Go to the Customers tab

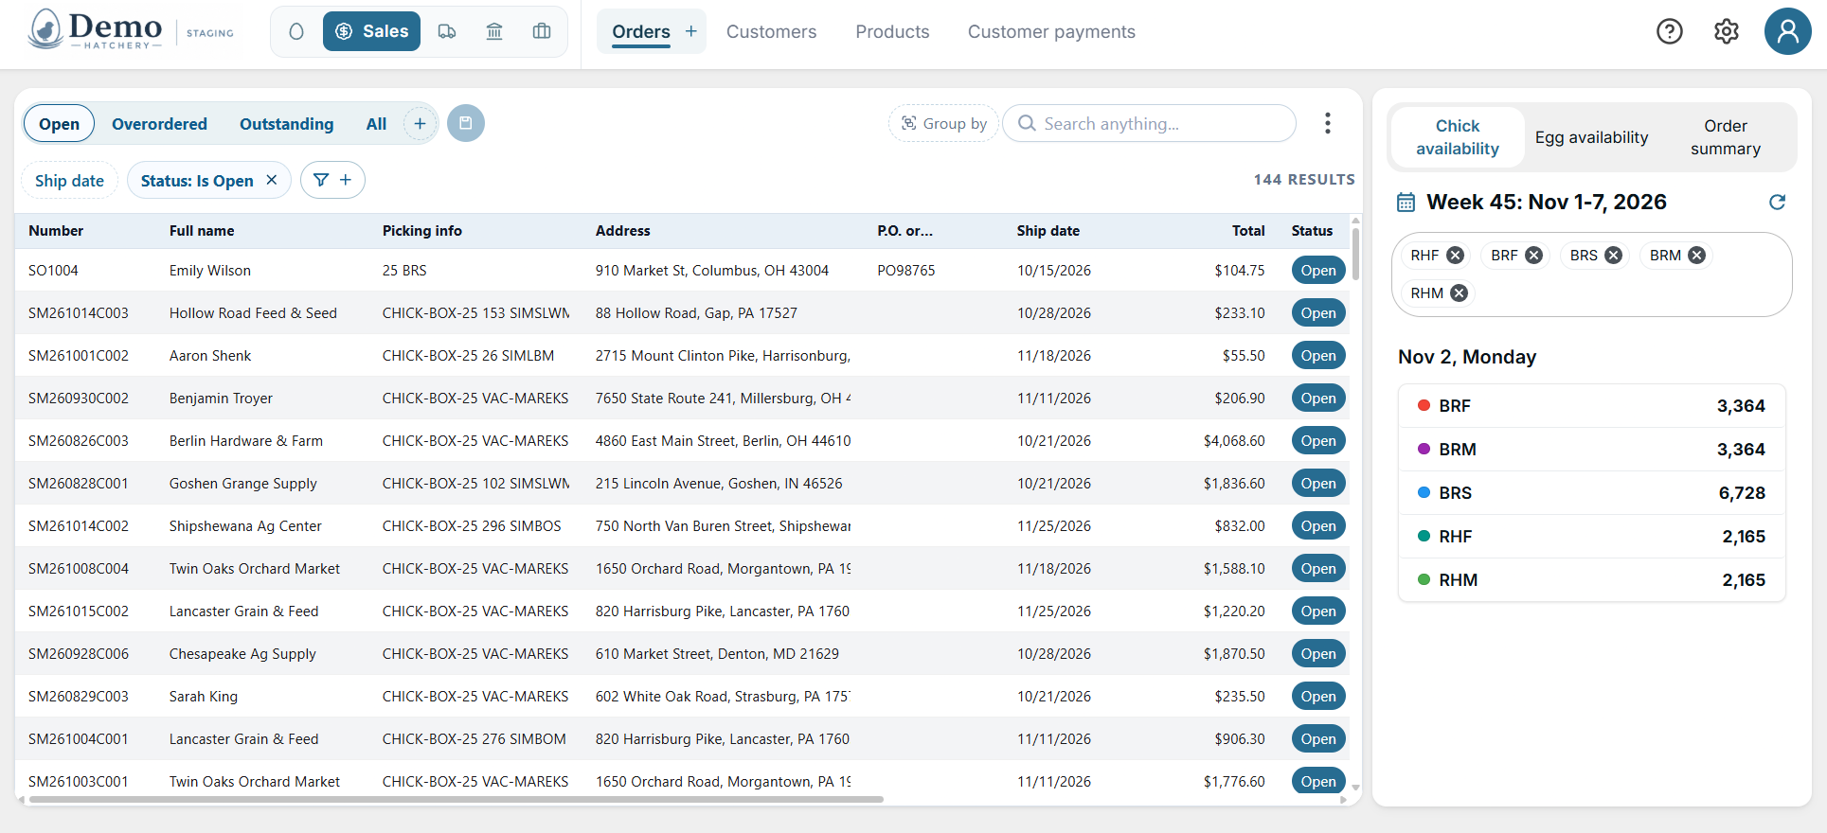771,31
